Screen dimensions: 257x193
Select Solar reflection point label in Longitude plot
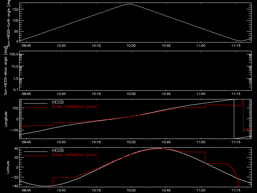(x=74, y=106)
